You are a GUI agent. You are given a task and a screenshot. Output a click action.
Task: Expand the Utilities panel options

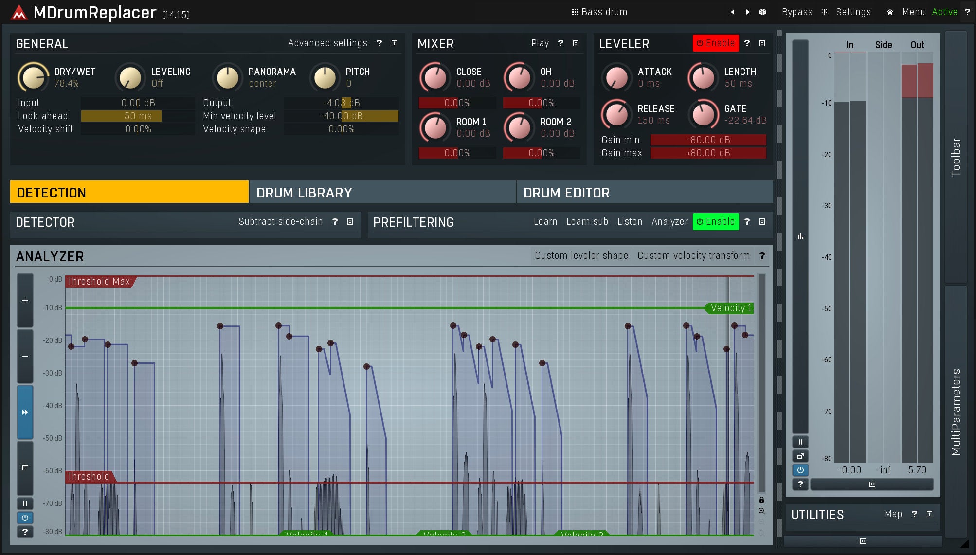coord(929,514)
